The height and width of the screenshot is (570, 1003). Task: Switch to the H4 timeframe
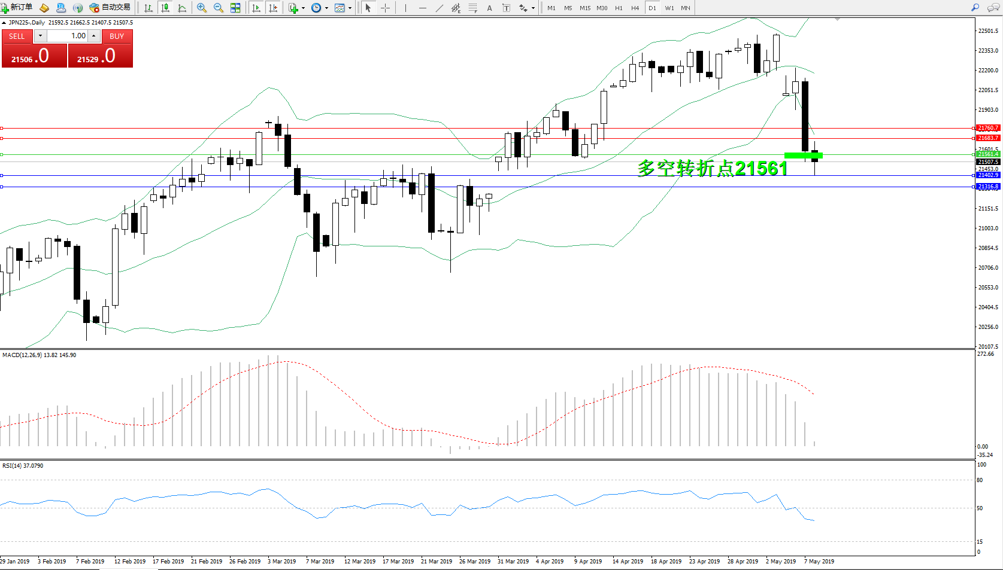click(635, 8)
